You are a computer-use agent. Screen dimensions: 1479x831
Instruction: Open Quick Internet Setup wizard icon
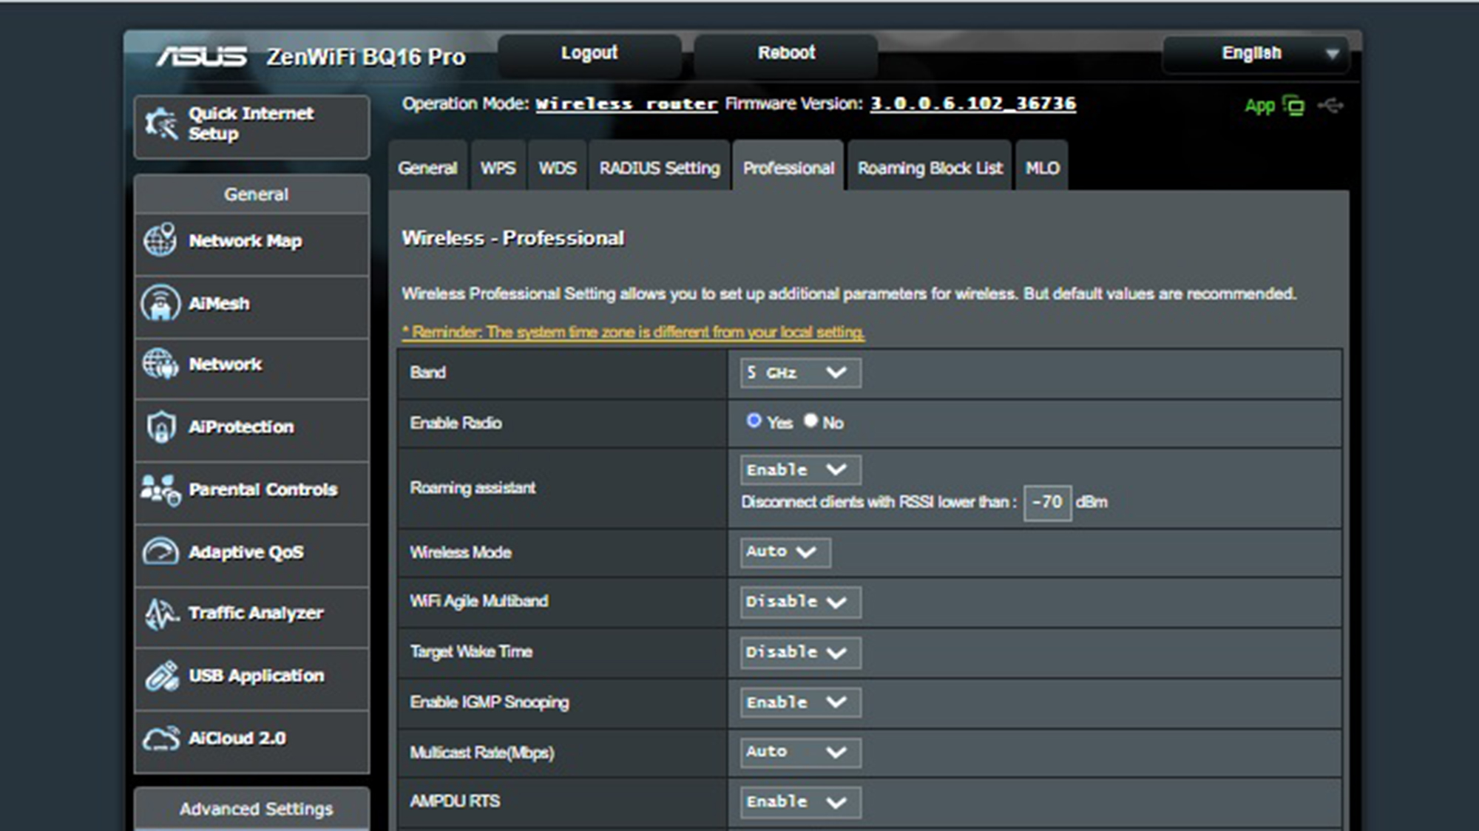[161, 124]
